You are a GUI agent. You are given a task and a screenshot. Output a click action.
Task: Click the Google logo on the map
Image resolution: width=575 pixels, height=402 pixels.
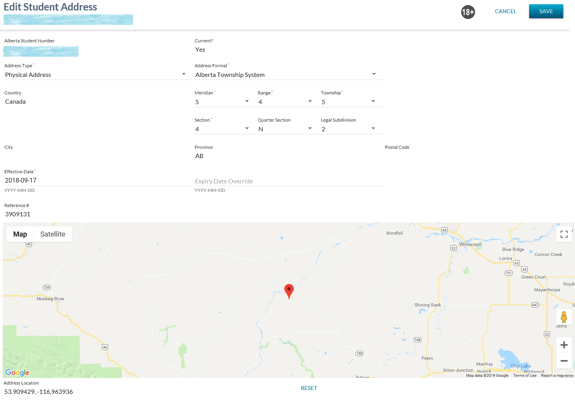pyautogui.click(x=17, y=372)
